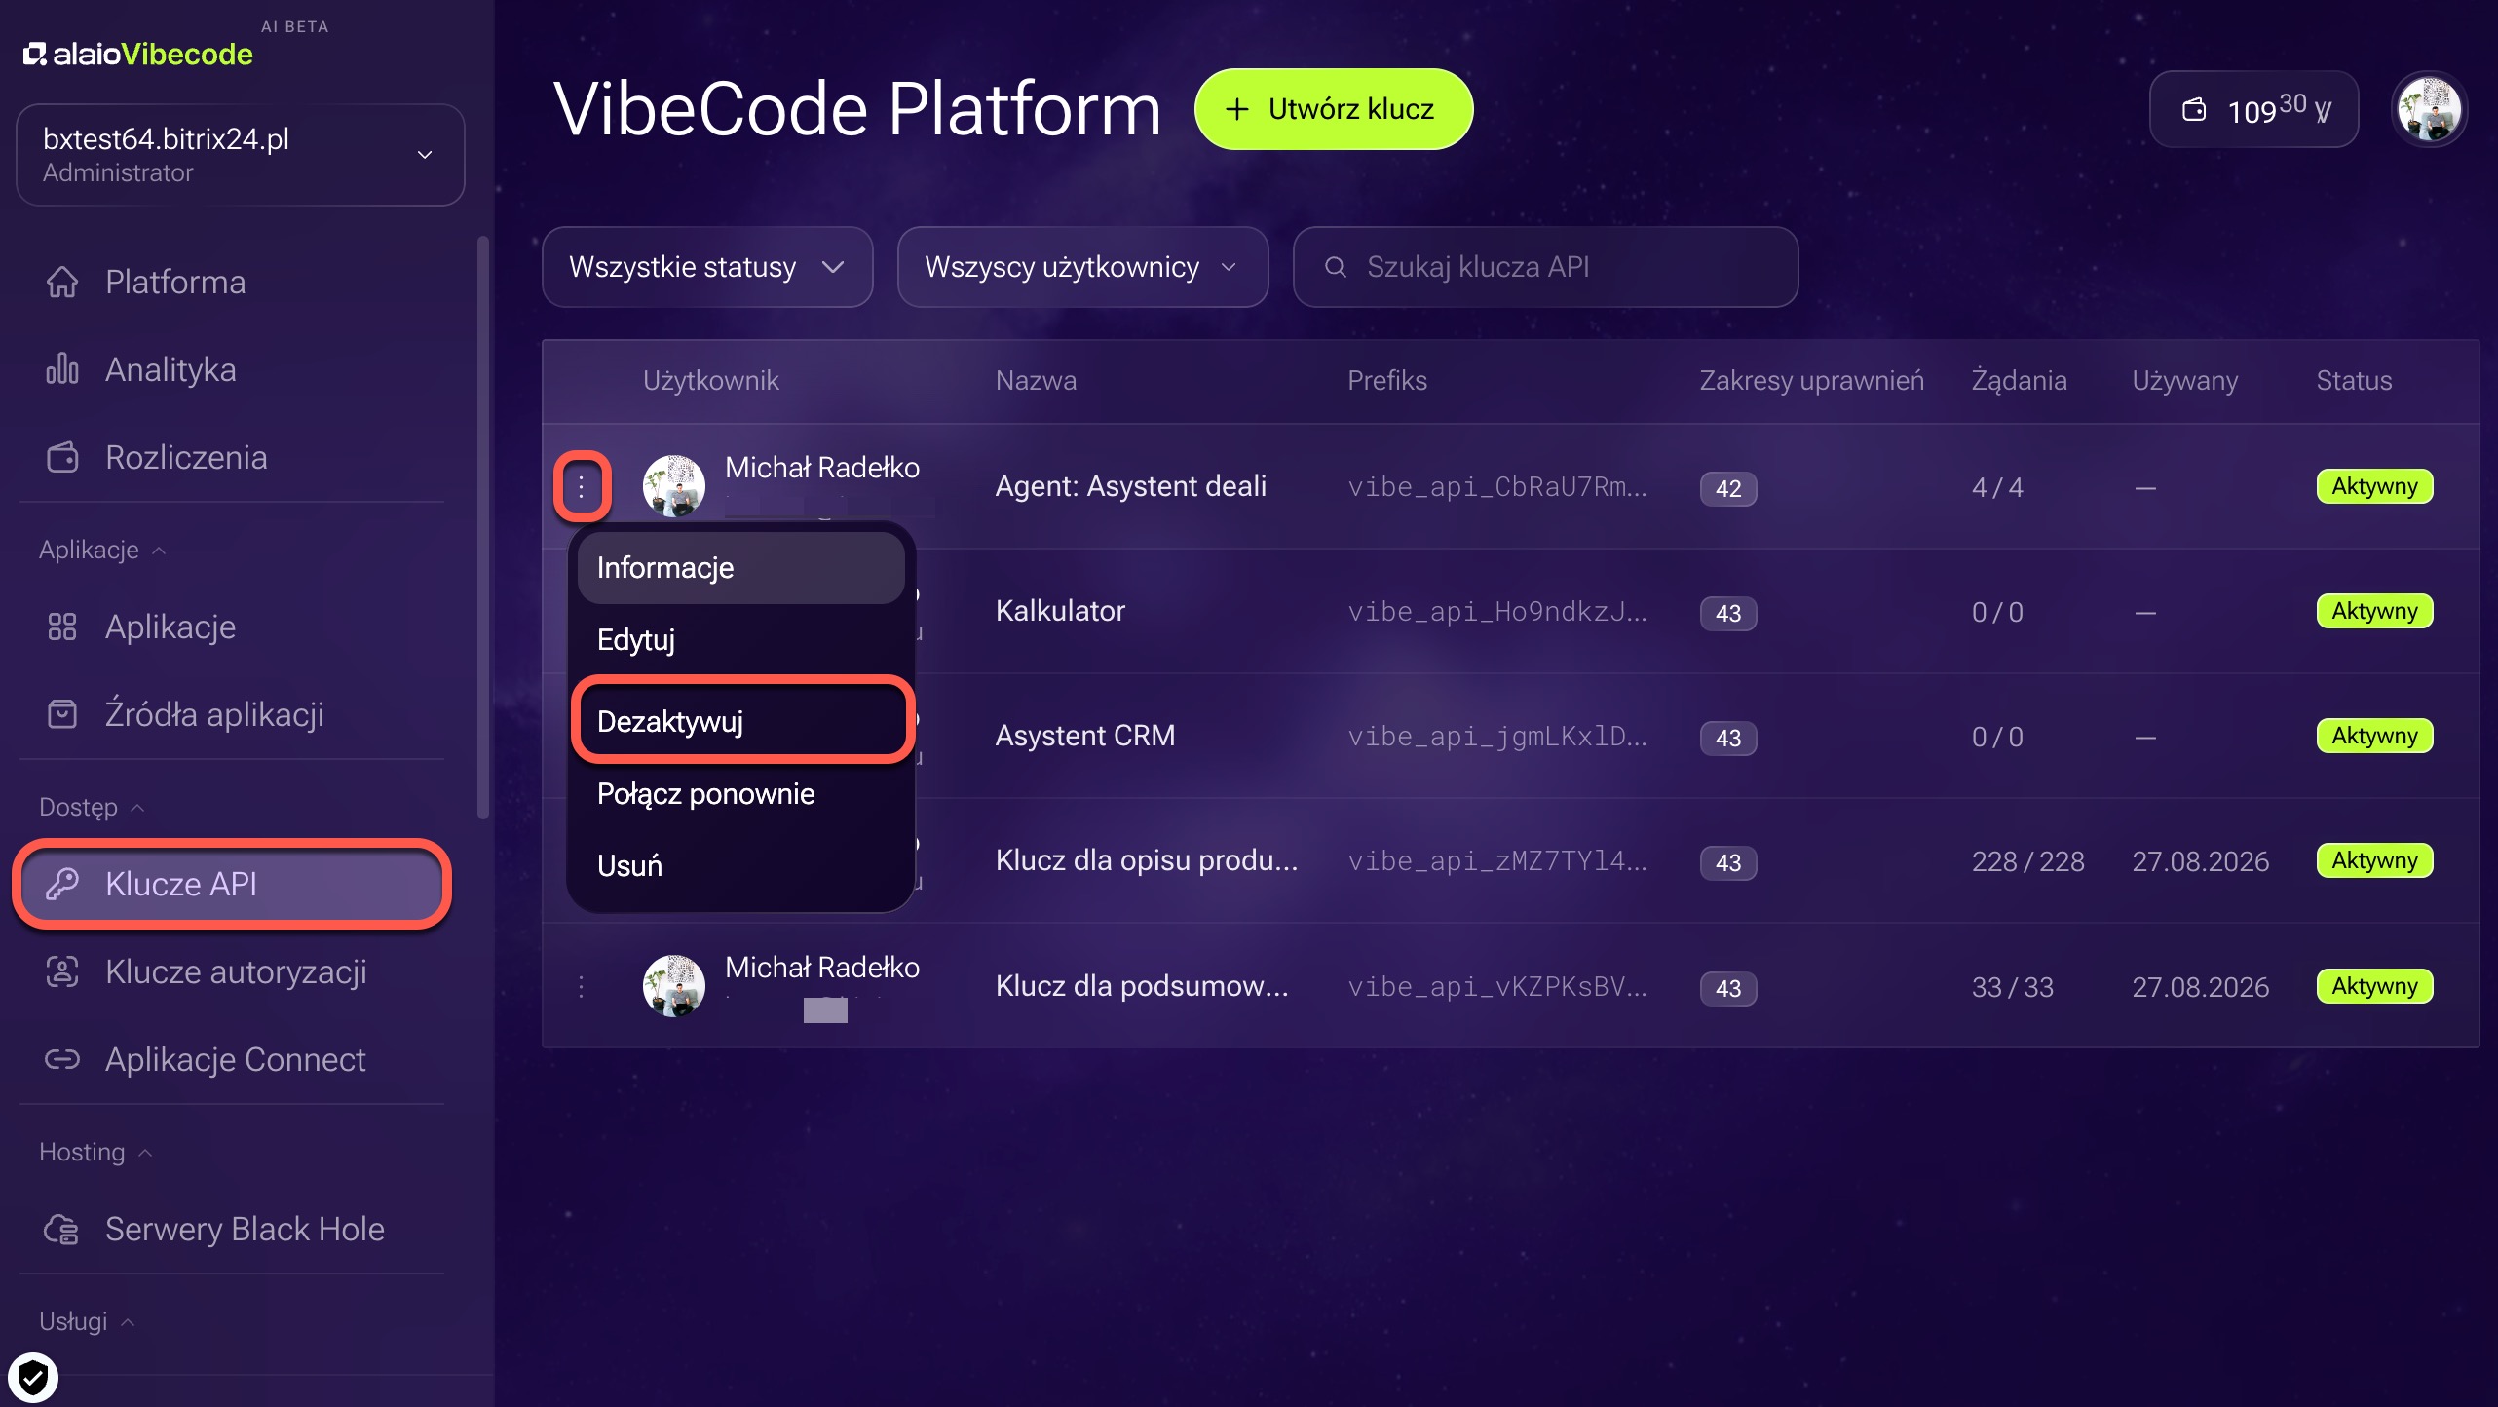Collapse the Hosting sidebar section

(95, 1152)
